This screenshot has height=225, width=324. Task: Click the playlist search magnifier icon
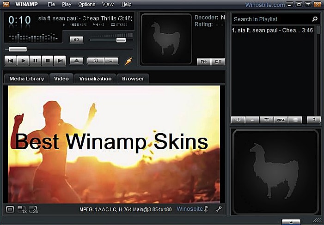(x=315, y=19)
